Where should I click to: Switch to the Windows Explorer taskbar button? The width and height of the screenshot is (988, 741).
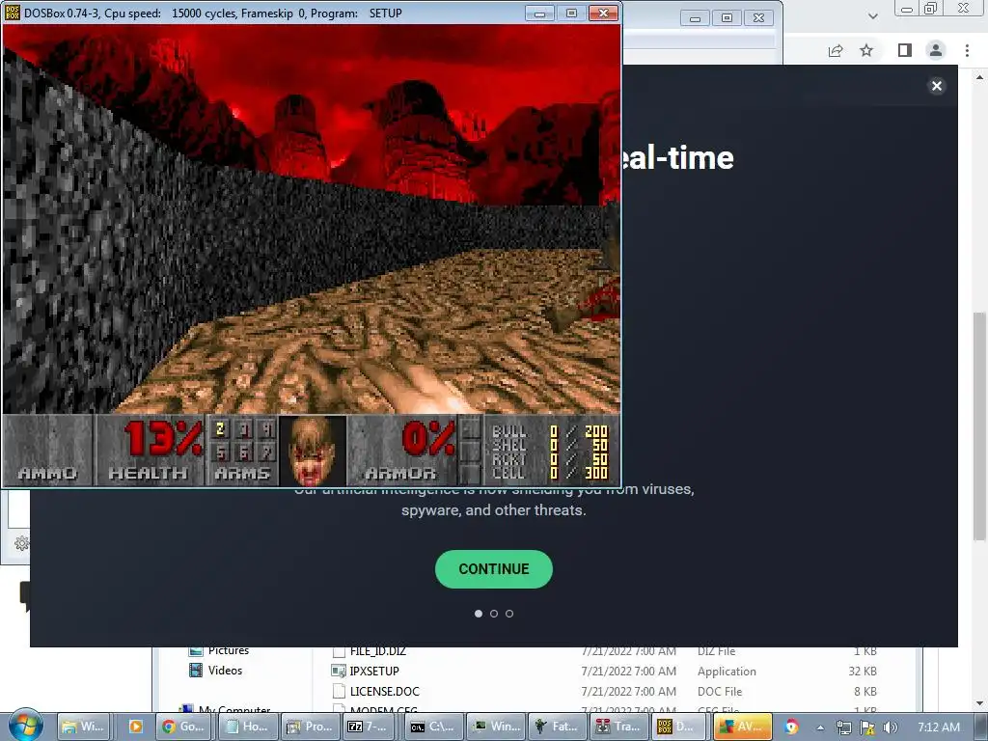84,727
